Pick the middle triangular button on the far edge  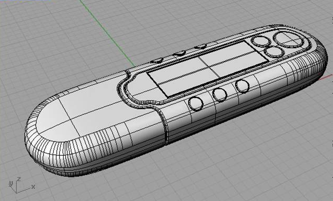180,53
